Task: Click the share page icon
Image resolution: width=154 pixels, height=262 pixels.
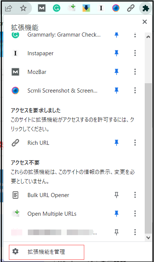Action: 9,8
